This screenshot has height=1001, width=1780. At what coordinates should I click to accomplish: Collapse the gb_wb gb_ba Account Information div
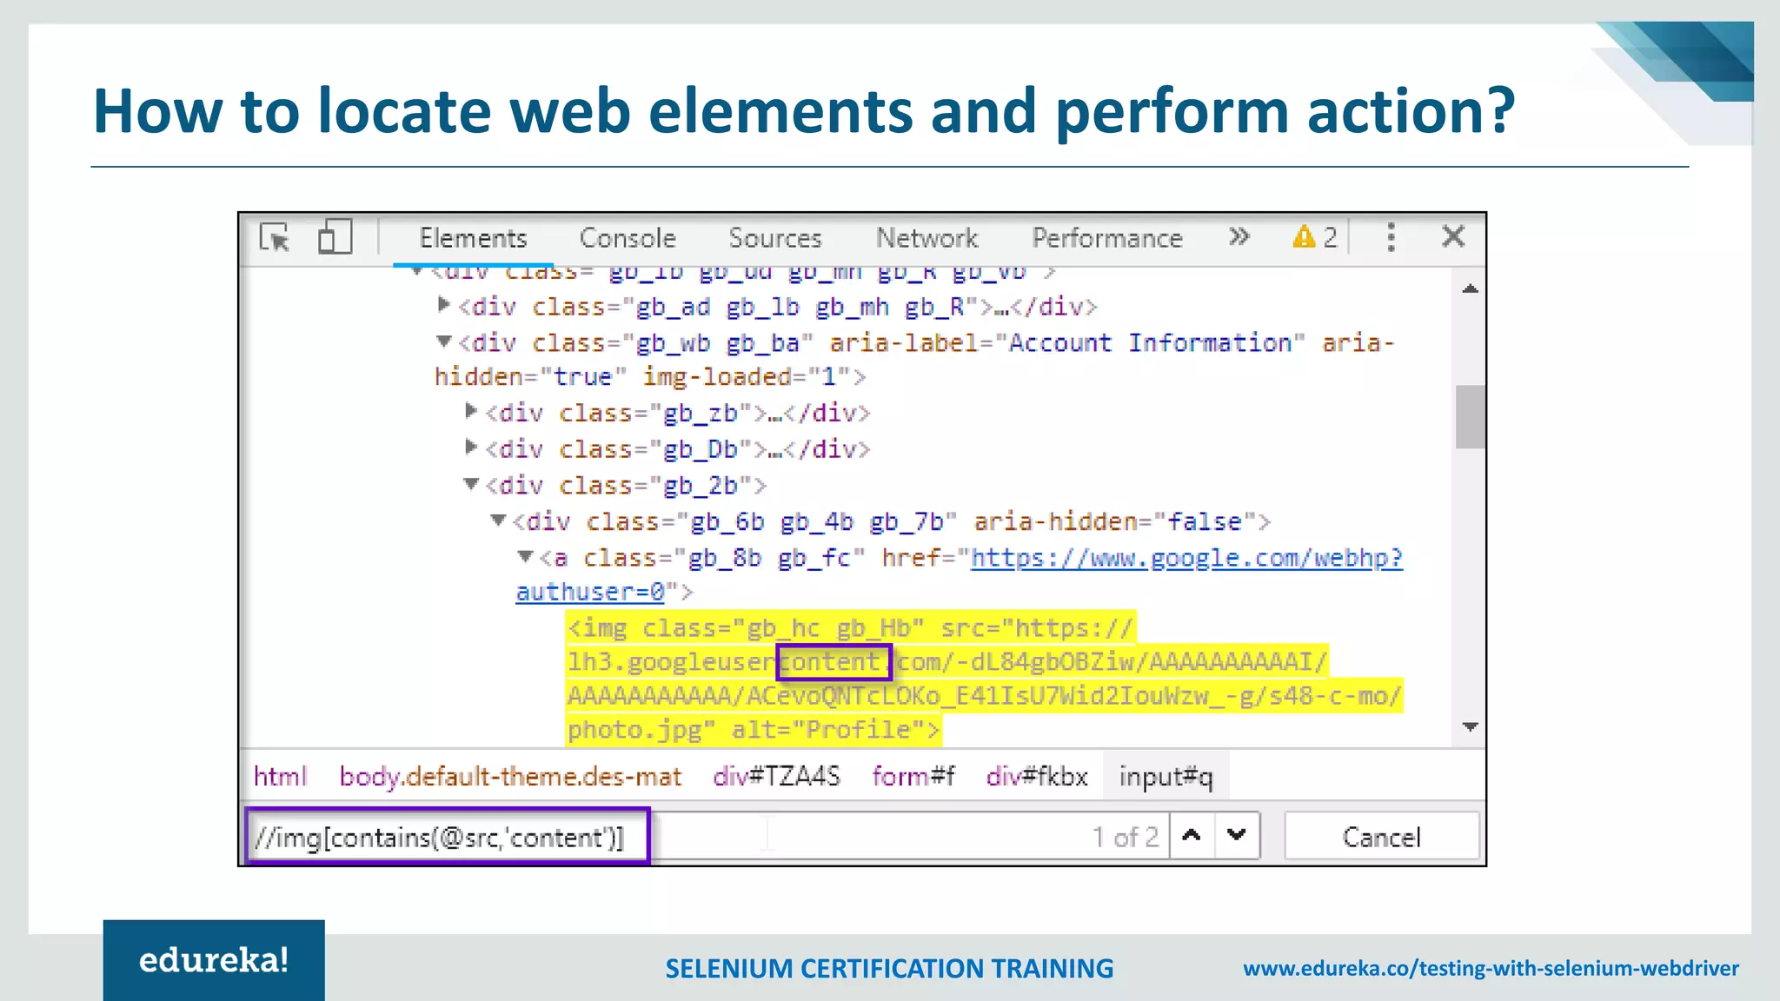[444, 341]
